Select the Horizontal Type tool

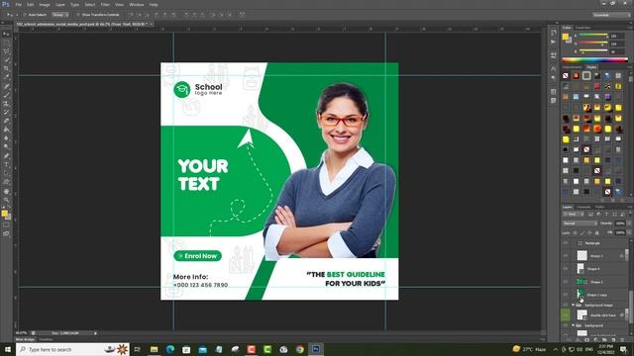6,165
